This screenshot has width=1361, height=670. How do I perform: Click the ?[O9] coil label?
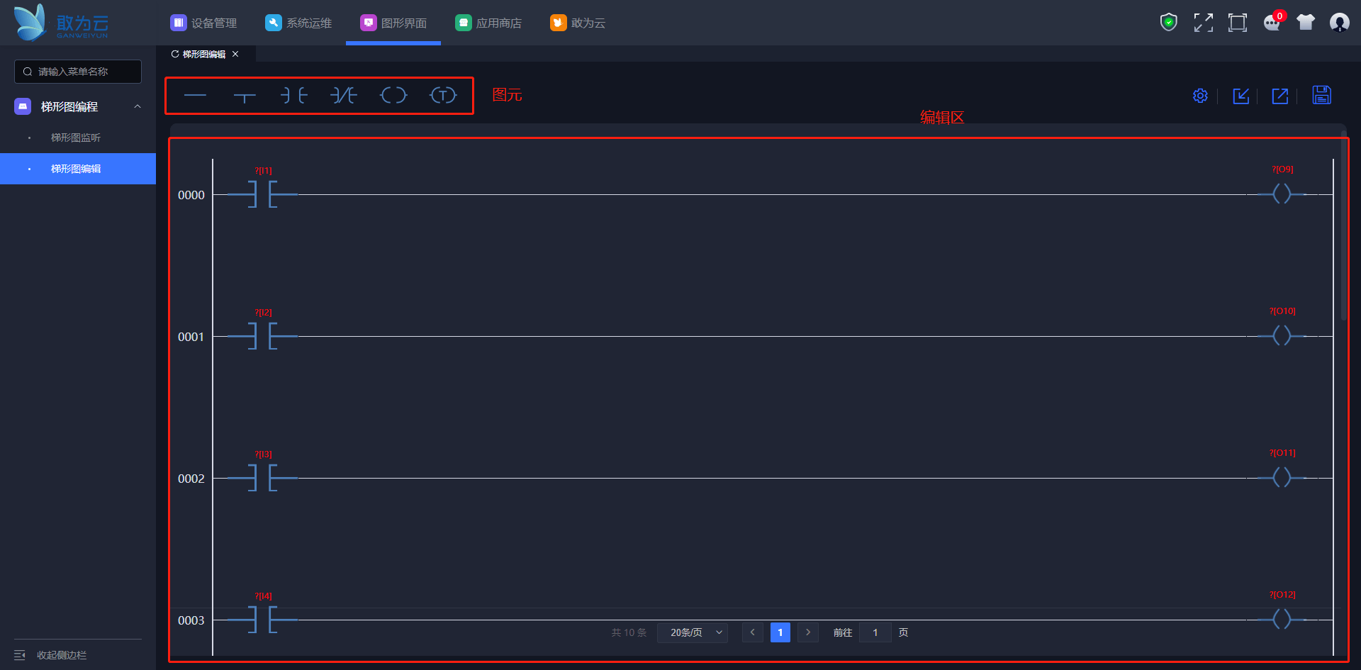coord(1282,169)
